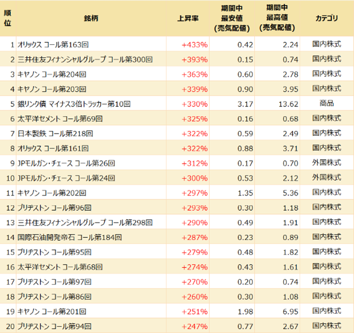This screenshot has height=333, width=354.
Task: Click the 0.42 lowest price value
Action: pyautogui.click(x=245, y=45)
